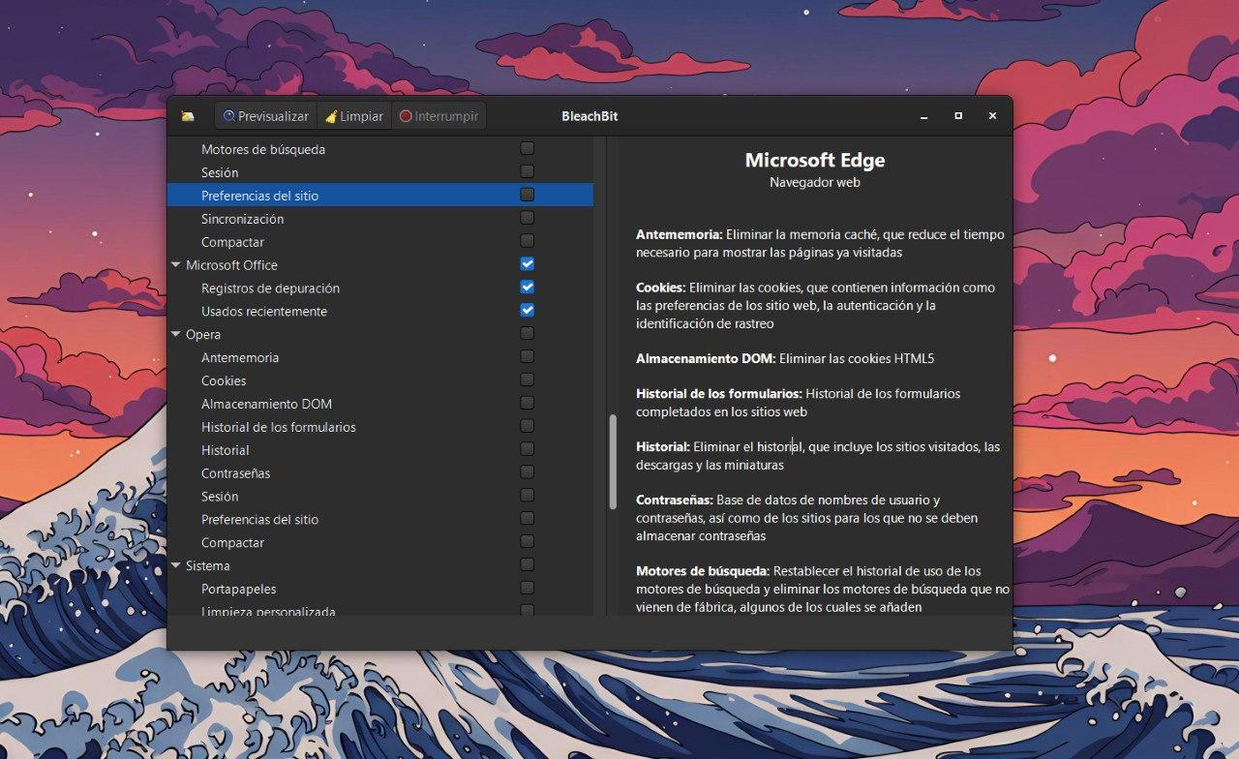
Task: Maximize the BleachBit window
Action: tap(958, 116)
